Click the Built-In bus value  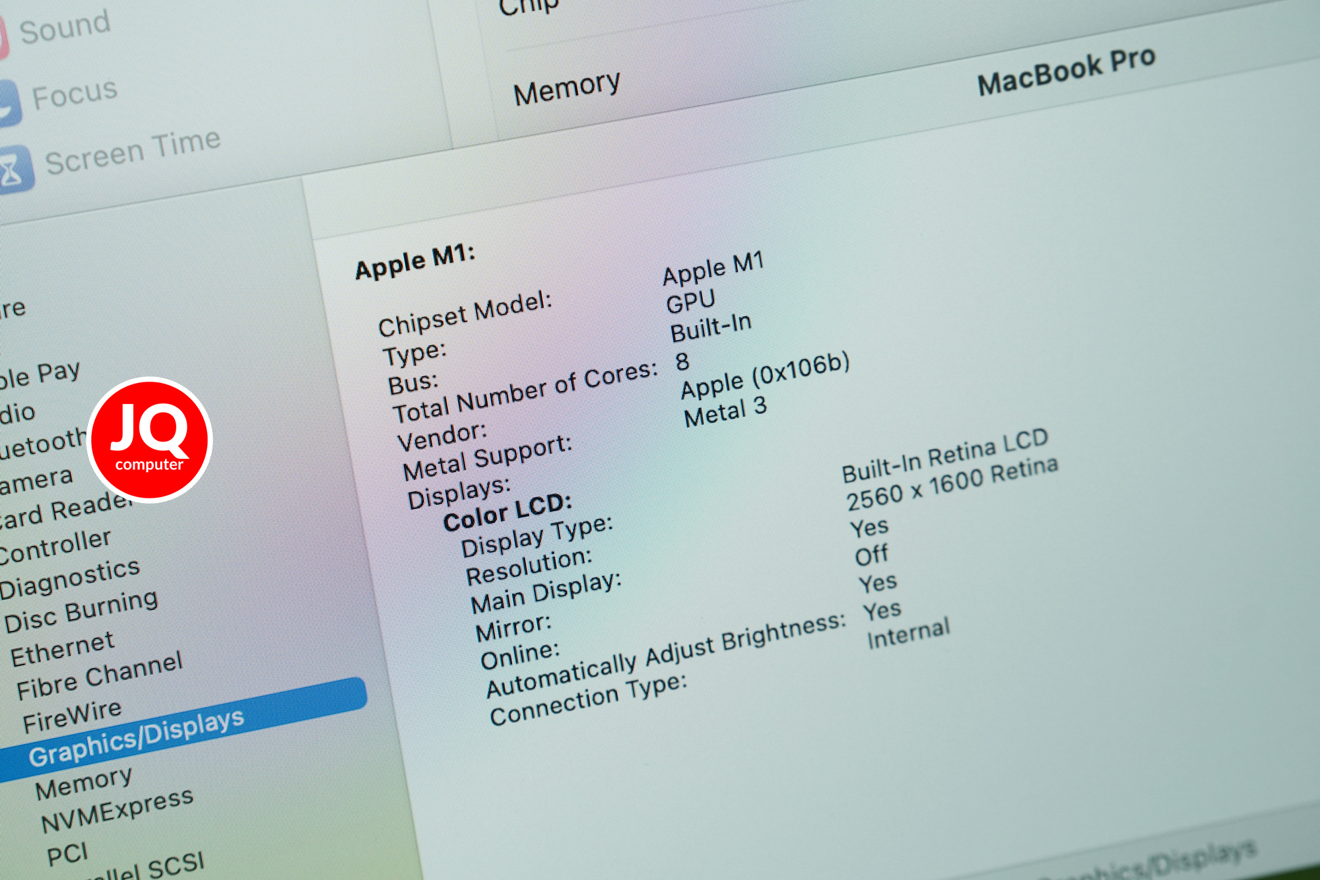click(x=711, y=327)
